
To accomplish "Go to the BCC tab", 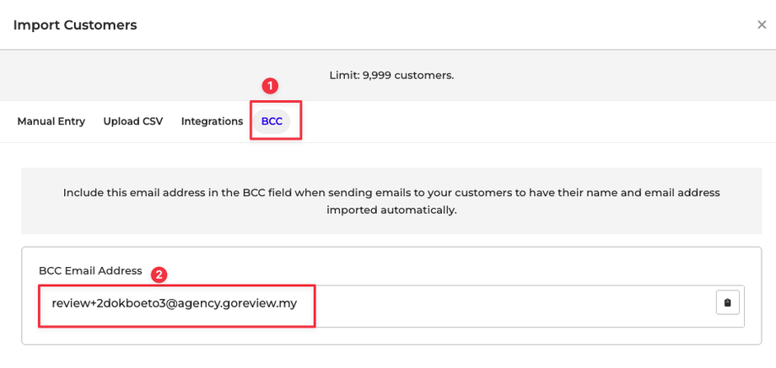I will pos(272,121).
